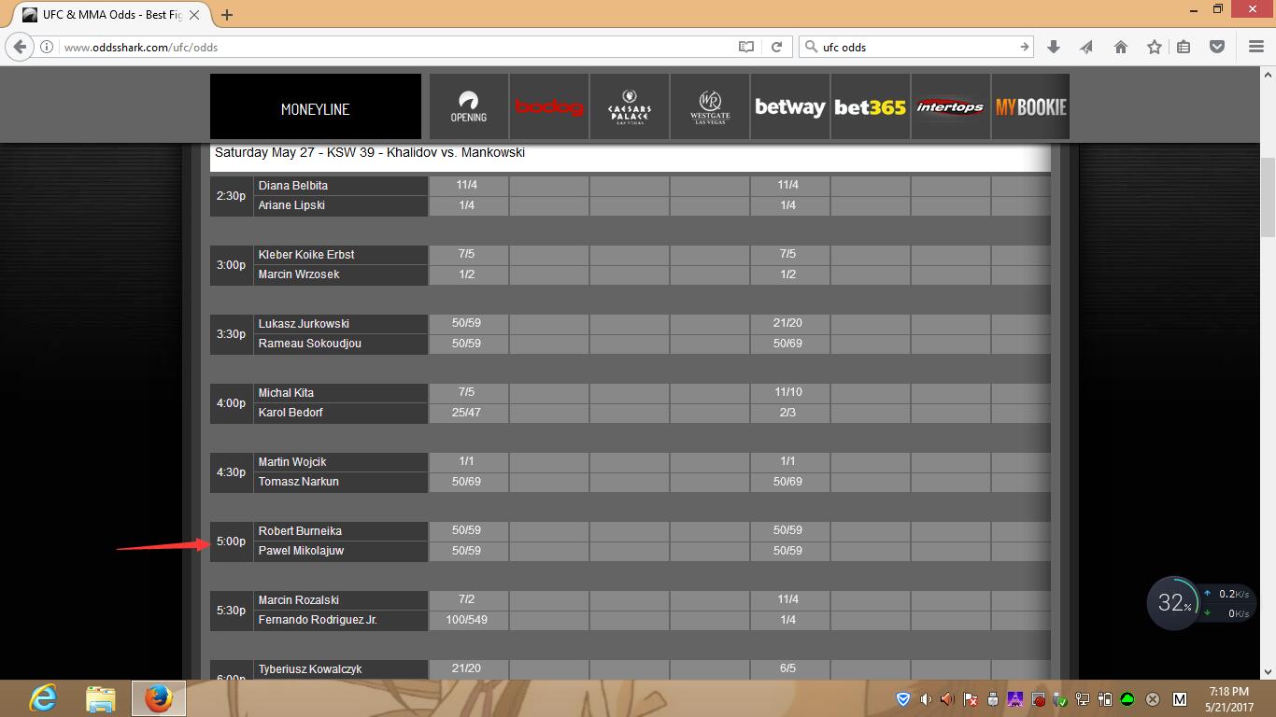Open the Moneyline bet type selector
The height and width of the screenshot is (717, 1276).
[315, 108]
